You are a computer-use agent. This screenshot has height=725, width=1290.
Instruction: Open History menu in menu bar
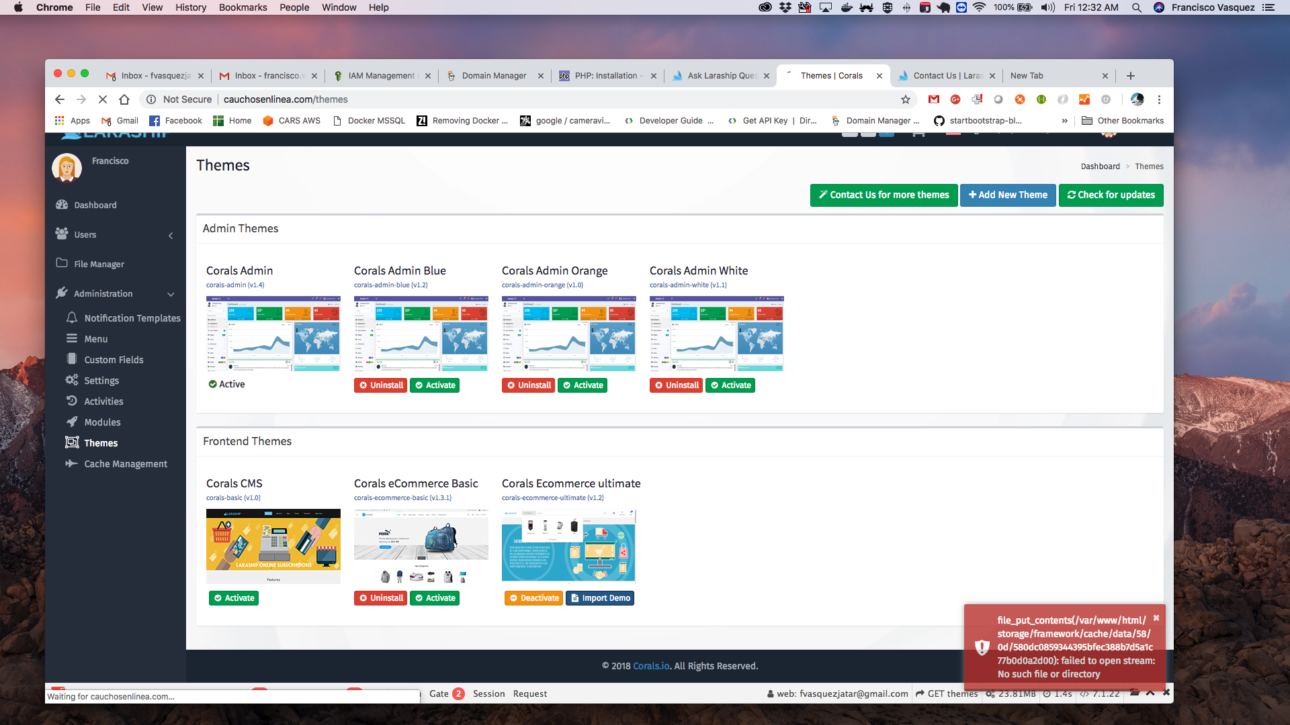tap(191, 7)
